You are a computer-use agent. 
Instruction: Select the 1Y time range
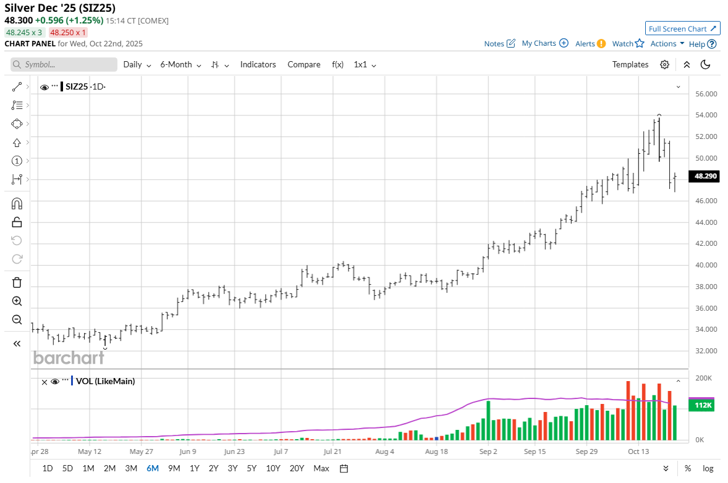pyautogui.click(x=195, y=469)
